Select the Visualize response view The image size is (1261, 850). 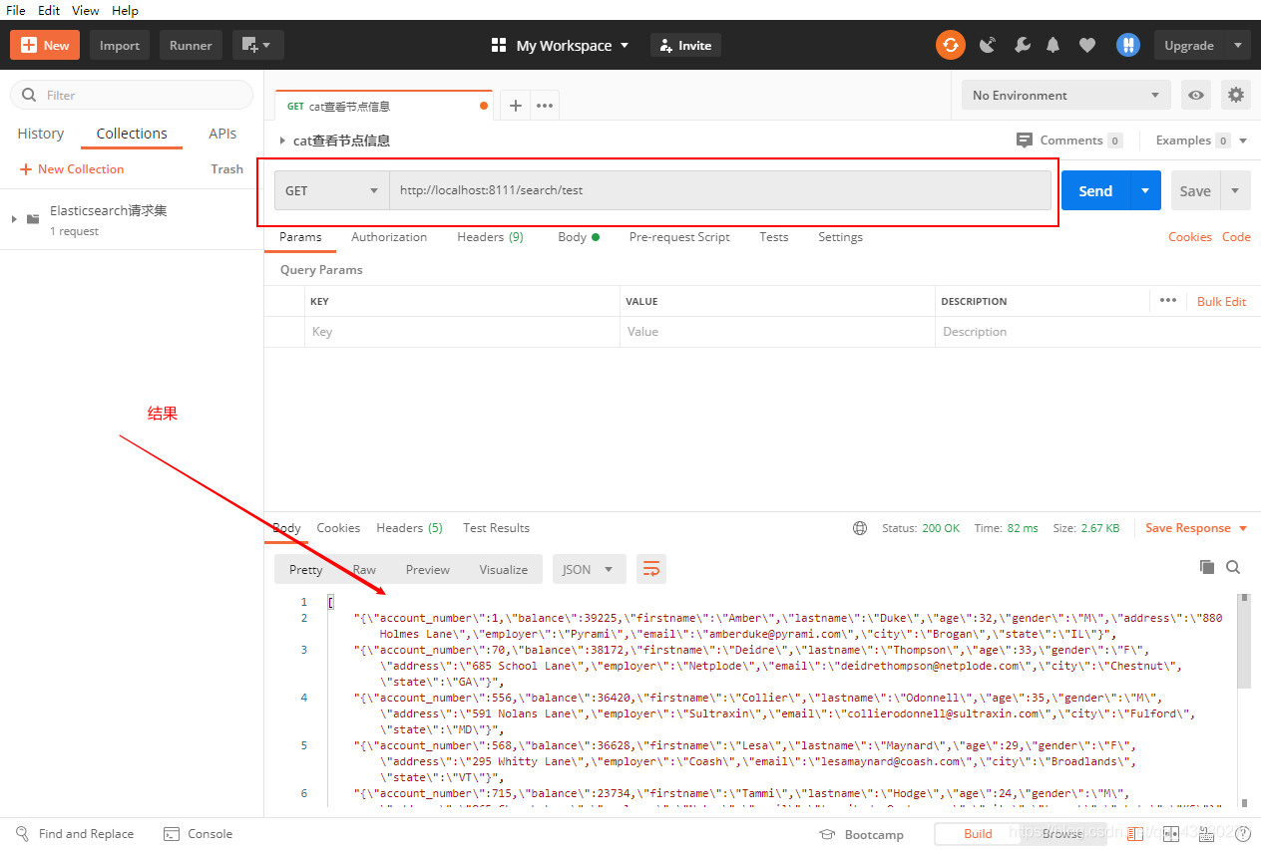pyautogui.click(x=504, y=570)
